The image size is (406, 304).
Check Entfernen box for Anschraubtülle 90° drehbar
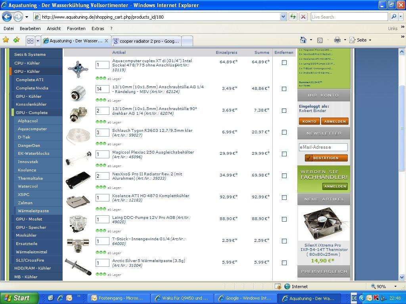tap(284, 110)
